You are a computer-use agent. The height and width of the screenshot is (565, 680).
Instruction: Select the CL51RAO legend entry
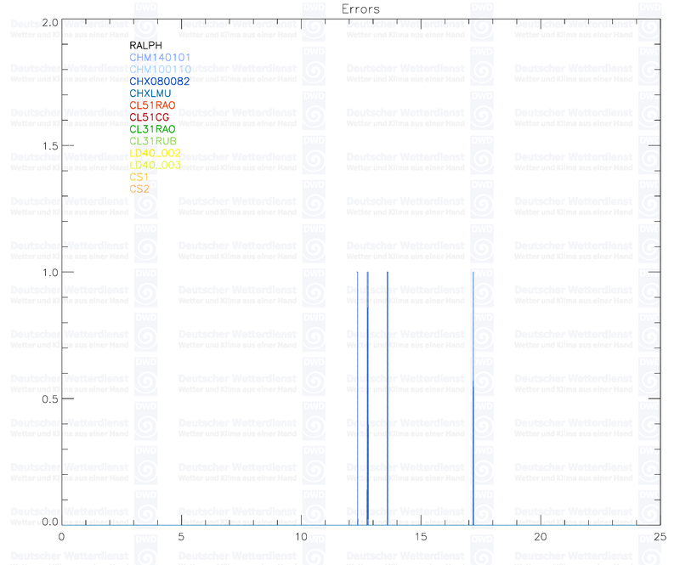(x=152, y=105)
